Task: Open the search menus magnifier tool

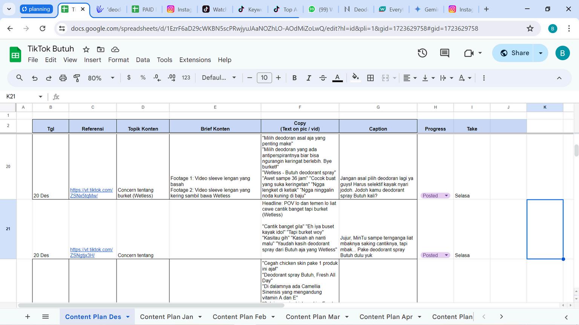Action: click(x=20, y=78)
